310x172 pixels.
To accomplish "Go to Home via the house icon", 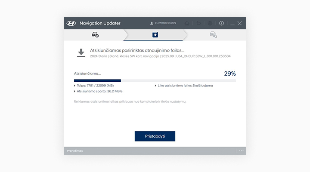I will (187, 23).
